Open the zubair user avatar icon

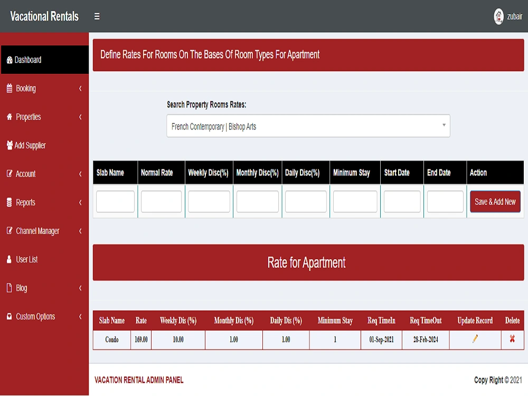pos(499,16)
